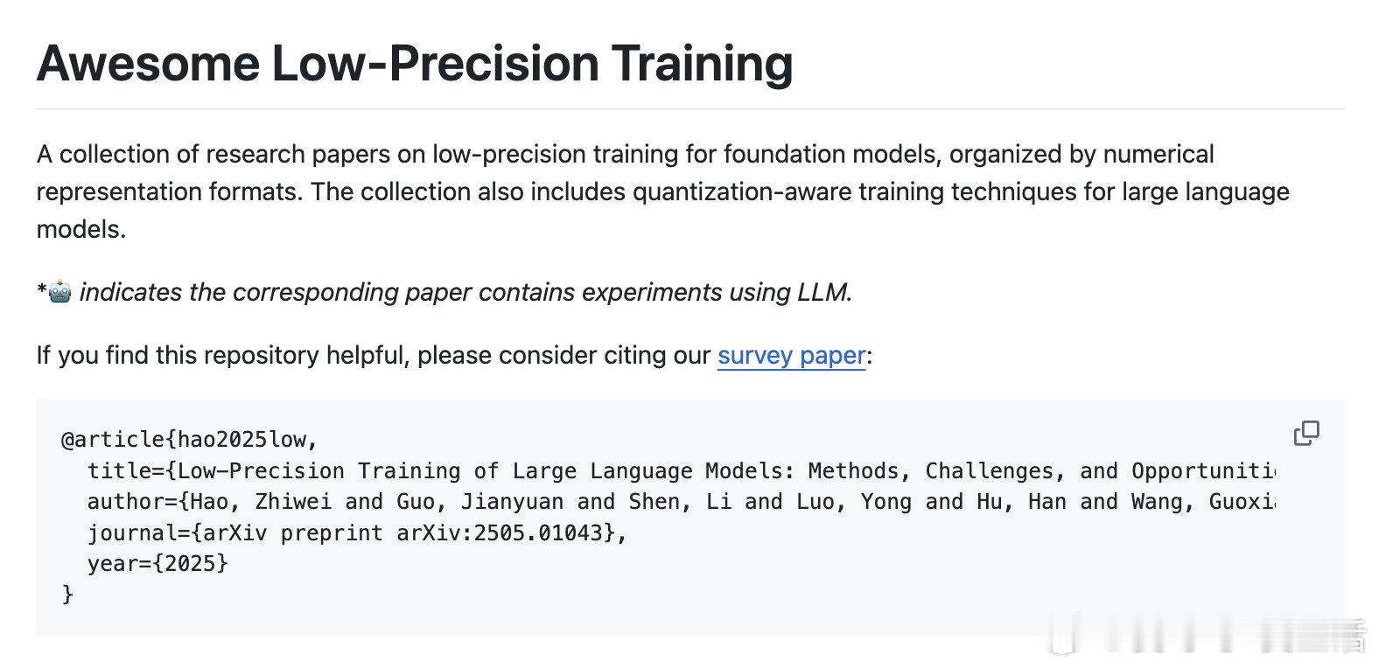Viewport: 1379px width, 668px height.
Task: Click the title= line in the citation block
Action: 681,470
